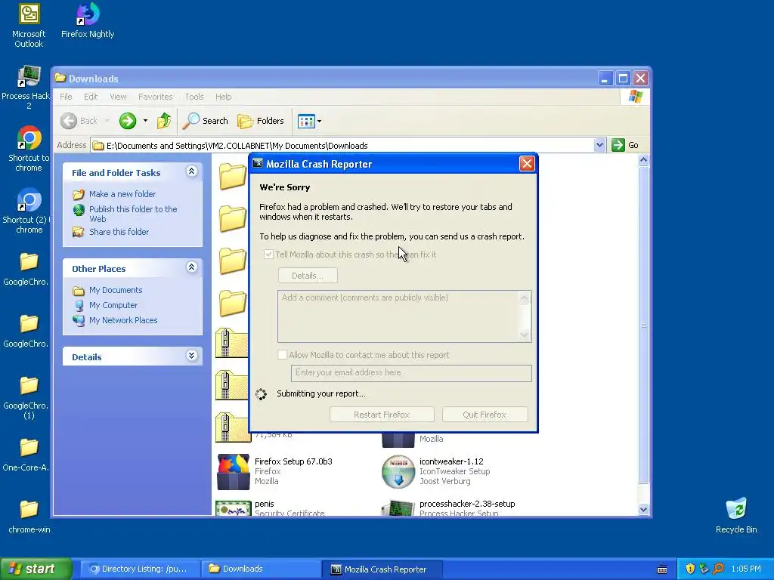Click the Downloads window vertical scrollbar thumb
The image size is (774, 580).
tap(643, 325)
